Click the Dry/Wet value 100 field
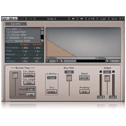 (69, 72)
